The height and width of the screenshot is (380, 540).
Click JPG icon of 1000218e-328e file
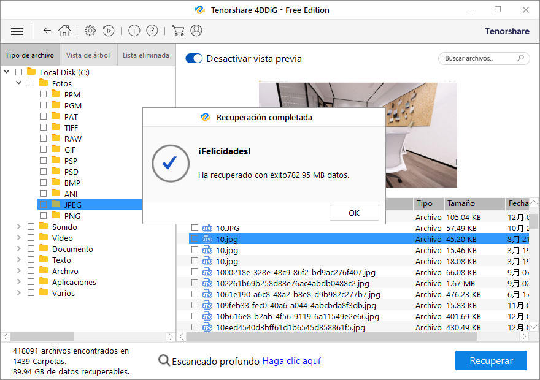pyautogui.click(x=207, y=272)
